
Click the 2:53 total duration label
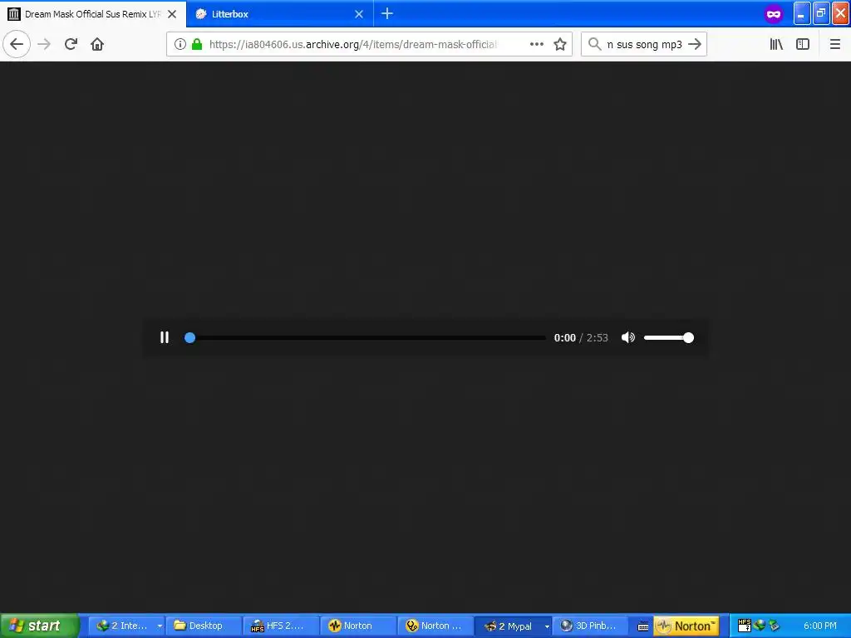point(597,337)
